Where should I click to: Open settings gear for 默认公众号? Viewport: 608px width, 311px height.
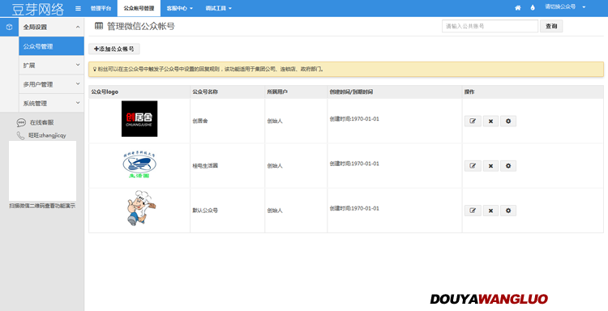pos(508,211)
